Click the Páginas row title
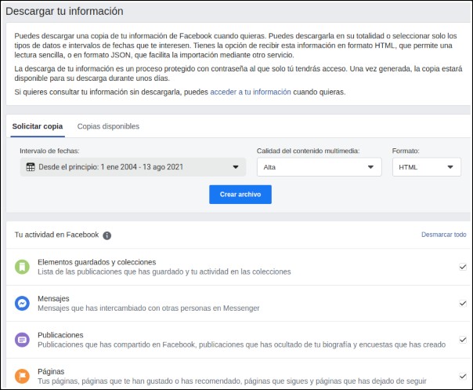 point(51,371)
